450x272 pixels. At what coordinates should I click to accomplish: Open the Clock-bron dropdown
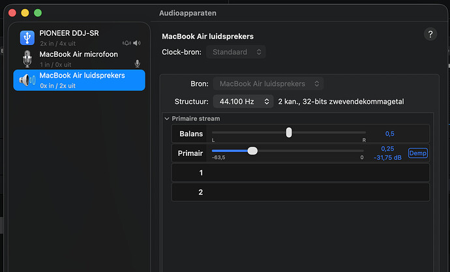[x=235, y=52]
